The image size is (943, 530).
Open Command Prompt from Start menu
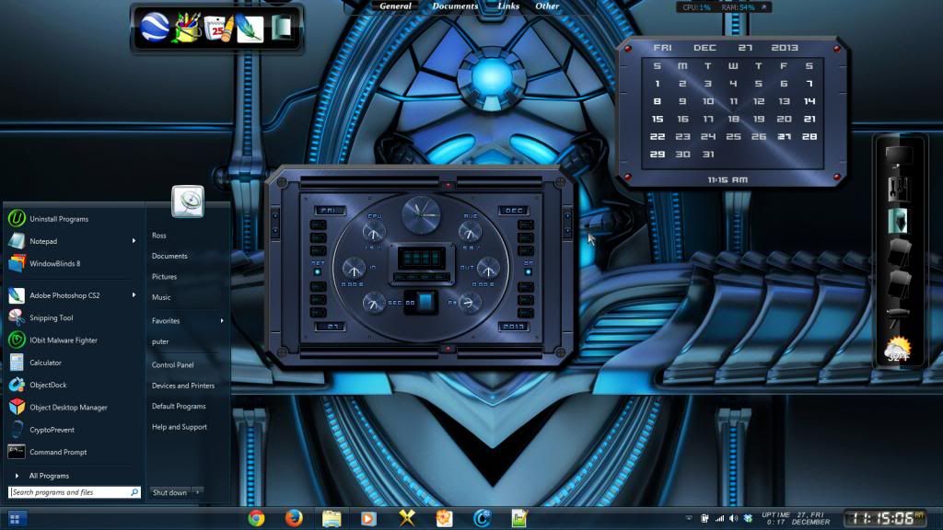[x=58, y=452]
